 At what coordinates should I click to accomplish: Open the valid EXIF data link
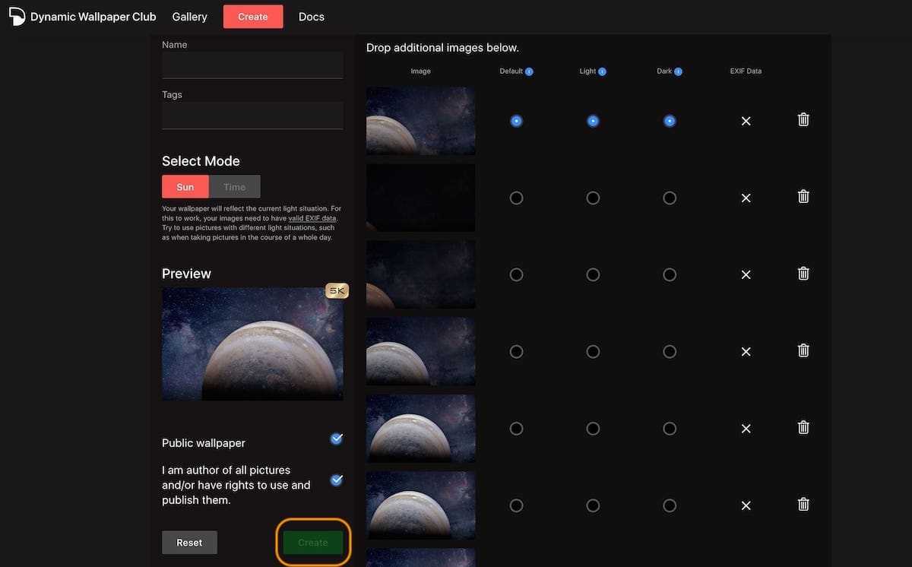click(312, 218)
